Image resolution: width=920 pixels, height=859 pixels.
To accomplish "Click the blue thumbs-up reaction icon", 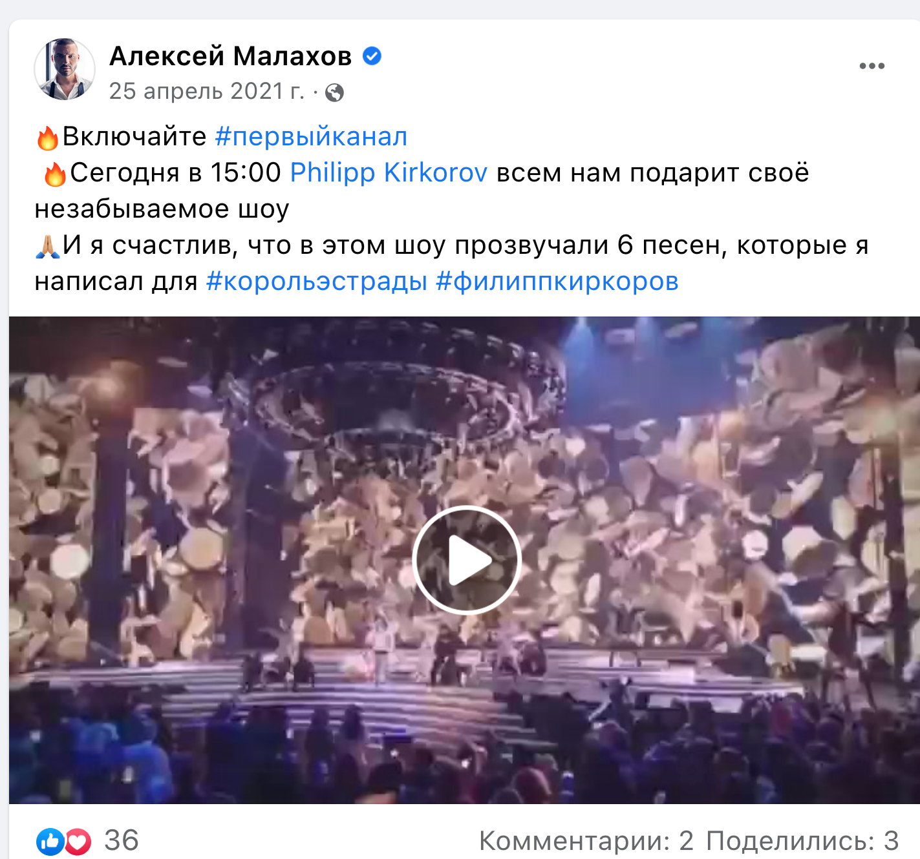I will [50, 841].
